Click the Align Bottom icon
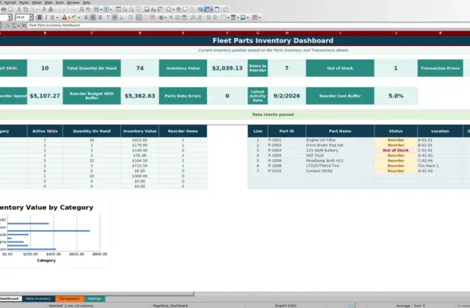The image size is (470, 308). pos(121,18)
